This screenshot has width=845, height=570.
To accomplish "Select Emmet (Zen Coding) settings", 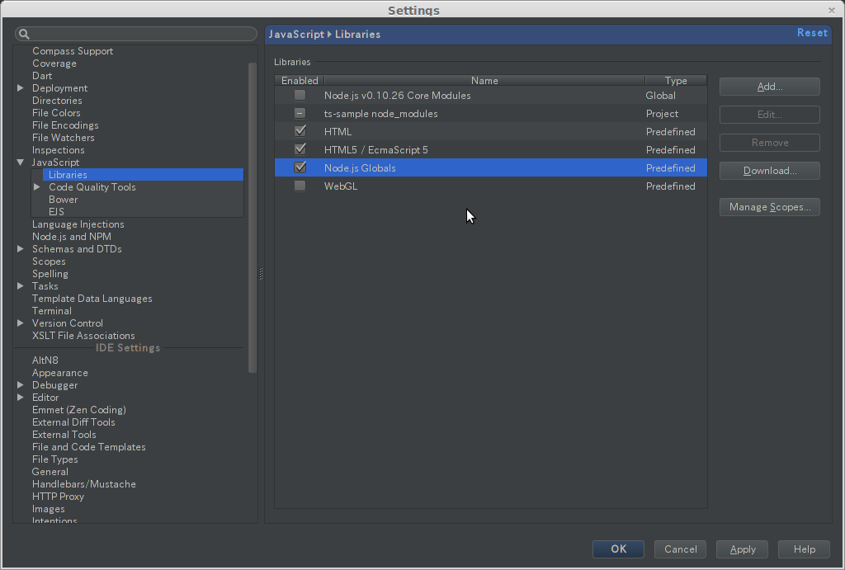I will click(78, 410).
